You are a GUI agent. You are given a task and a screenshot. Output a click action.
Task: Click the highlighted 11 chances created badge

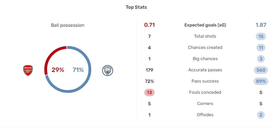(x=261, y=48)
